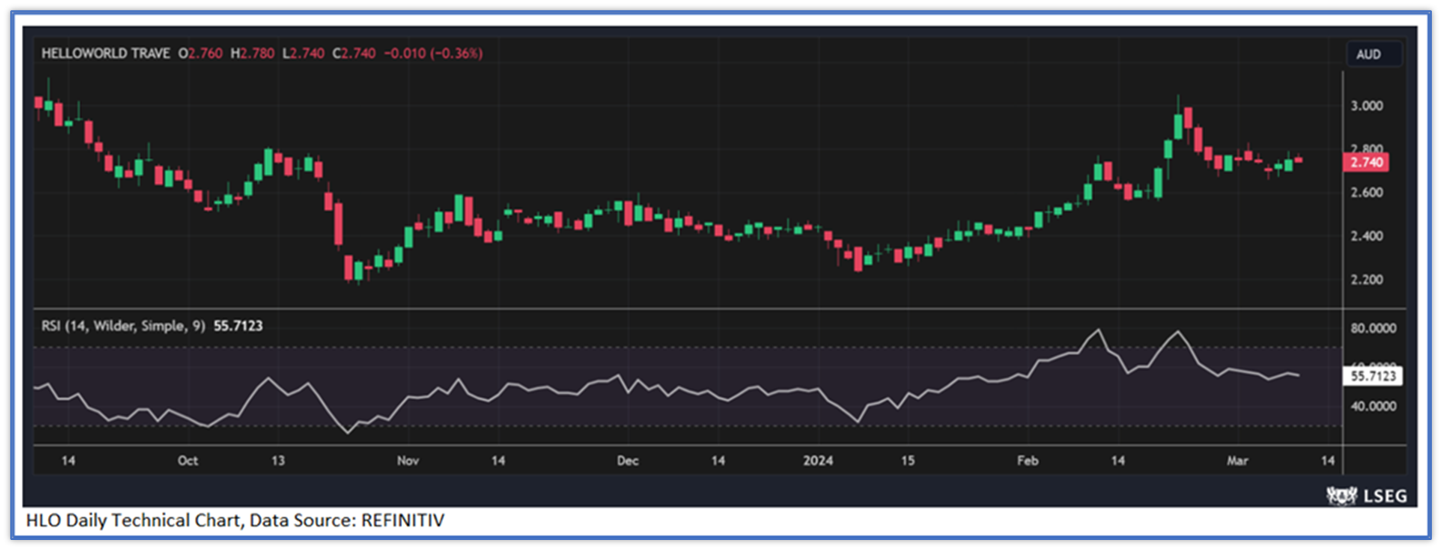Click the 40.0000 RSI axis label
The width and height of the screenshot is (1442, 550).
click(x=1373, y=406)
